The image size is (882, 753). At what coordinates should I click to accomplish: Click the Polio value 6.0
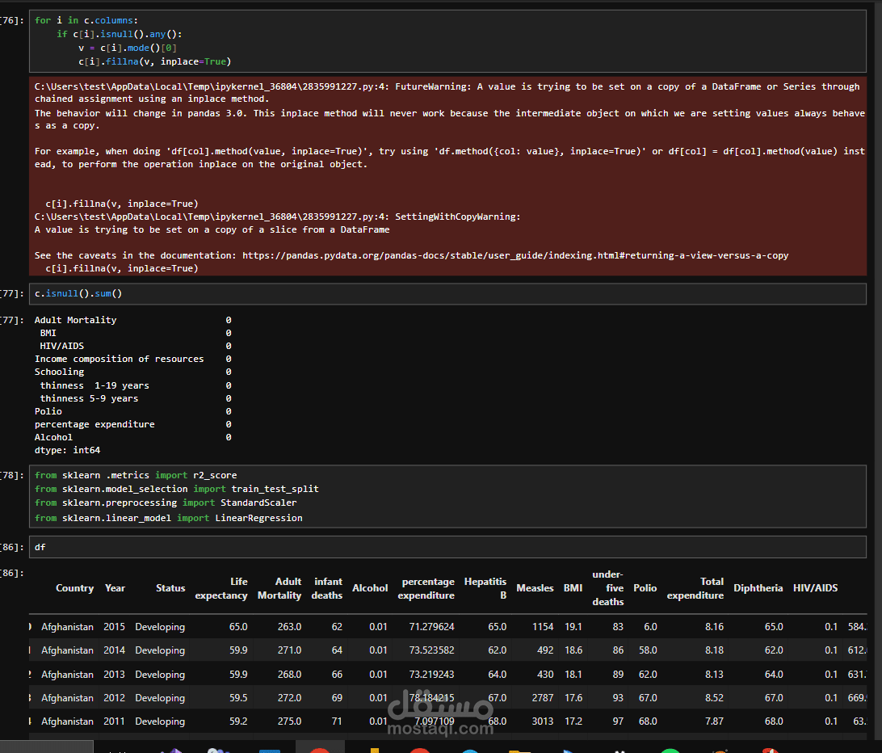click(x=651, y=627)
